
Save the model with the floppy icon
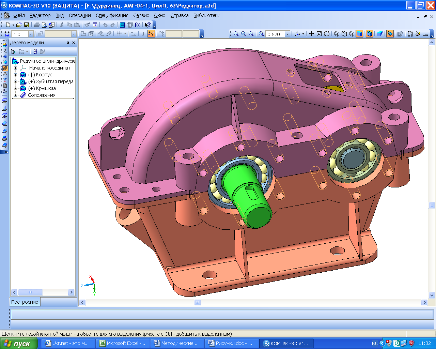[27, 25]
